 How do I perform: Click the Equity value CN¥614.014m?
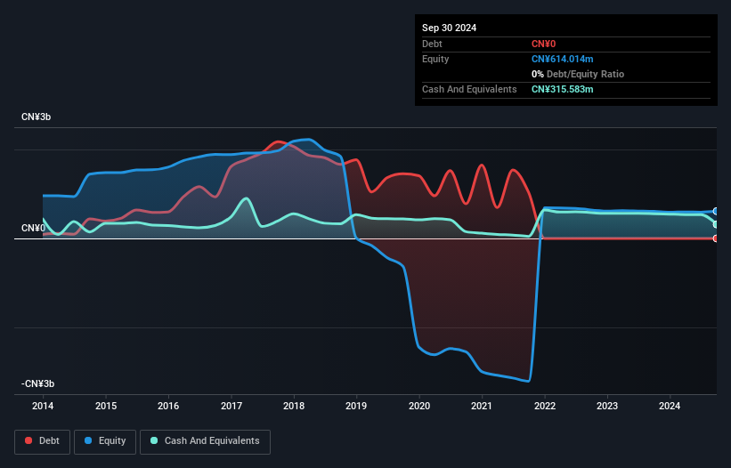[x=562, y=59]
